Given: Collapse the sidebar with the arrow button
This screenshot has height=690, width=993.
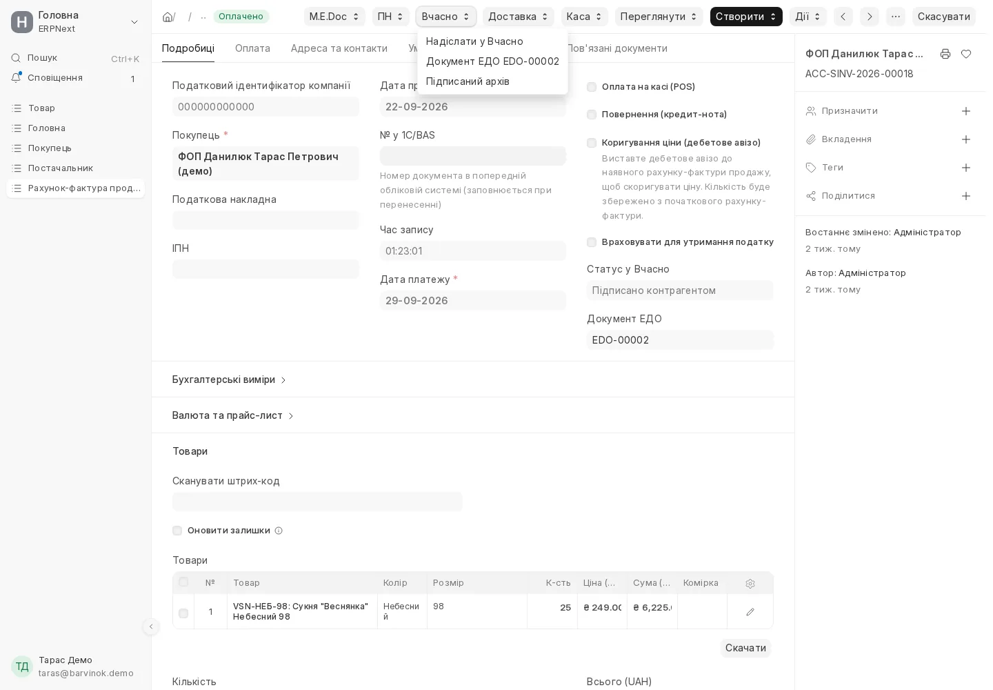Looking at the screenshot, I should tap(151, 627).
